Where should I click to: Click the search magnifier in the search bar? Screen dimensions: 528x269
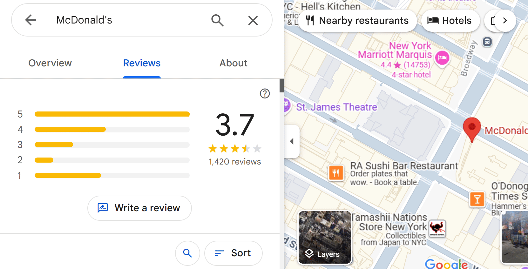click(217, 20)
